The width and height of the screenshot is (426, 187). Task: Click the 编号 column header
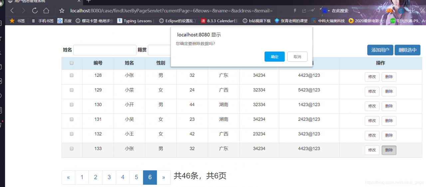pos(98,63)
